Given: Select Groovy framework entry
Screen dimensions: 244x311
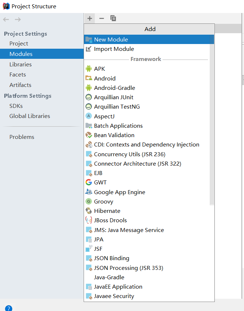Looking at the screenshot, I should tap(103, 202).
